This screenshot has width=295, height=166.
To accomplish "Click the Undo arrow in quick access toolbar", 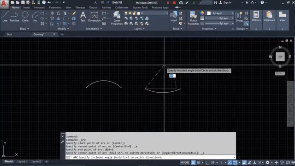I will click(x=49, y=2).
